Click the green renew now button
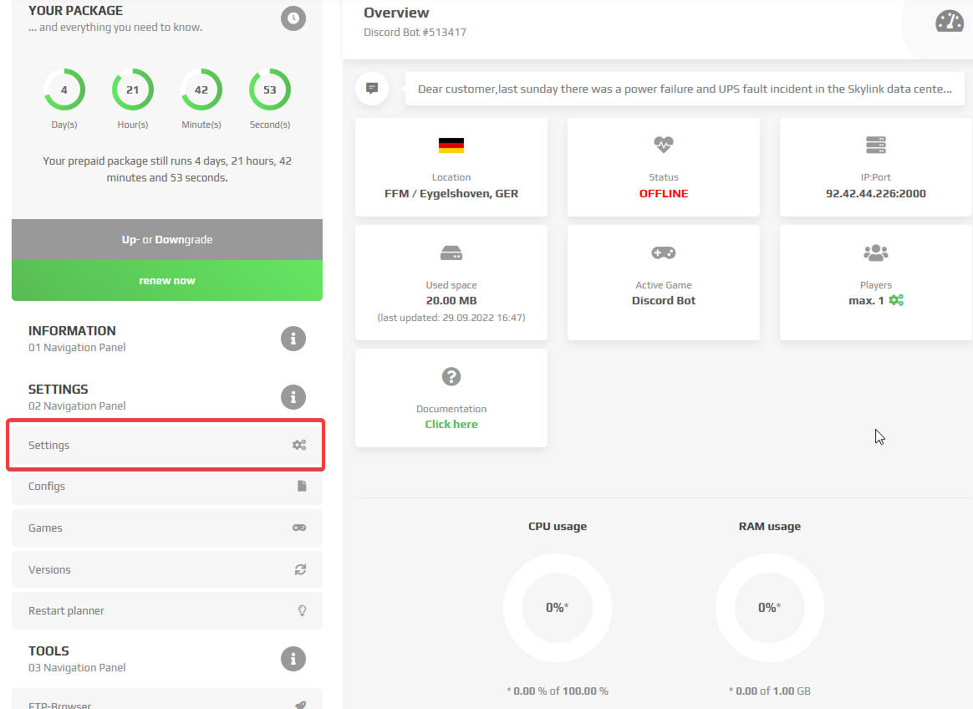 167,281
